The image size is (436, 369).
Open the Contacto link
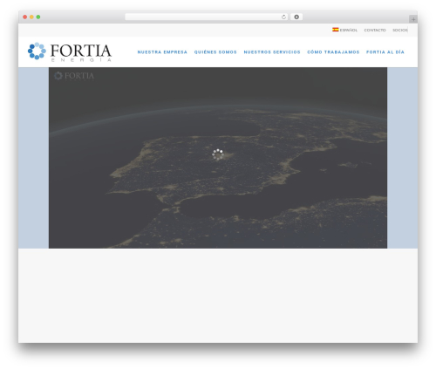click(375, 30)
